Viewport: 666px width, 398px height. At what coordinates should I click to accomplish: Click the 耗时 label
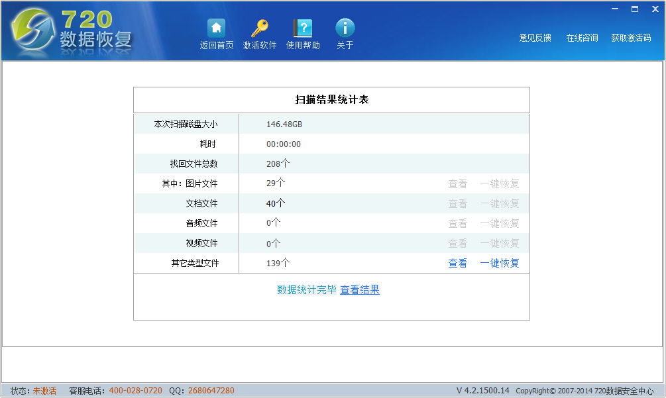pyautogui.click(x=207, y=144)
